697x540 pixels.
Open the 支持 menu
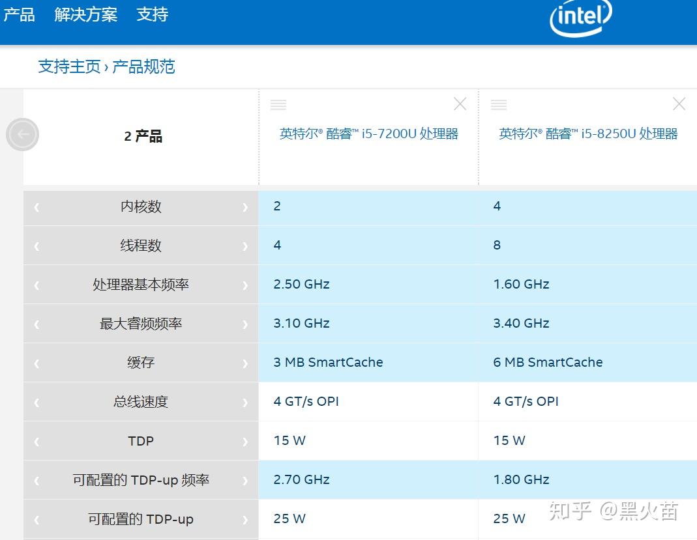coord(152,14)
